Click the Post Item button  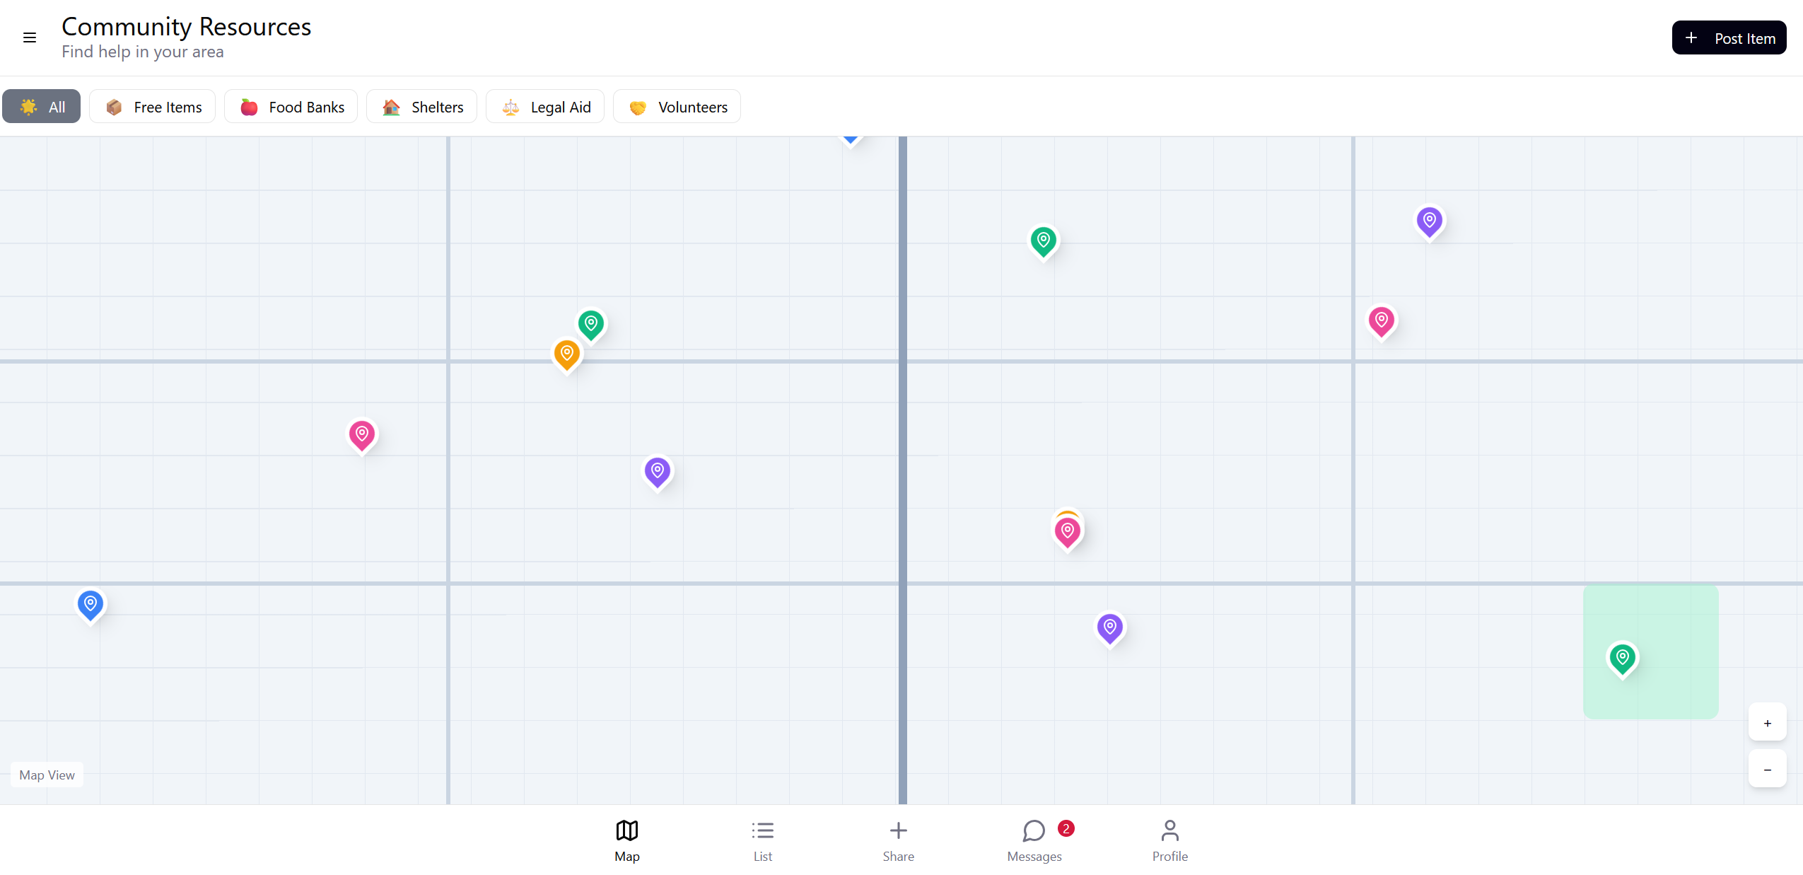point(1728,38)
